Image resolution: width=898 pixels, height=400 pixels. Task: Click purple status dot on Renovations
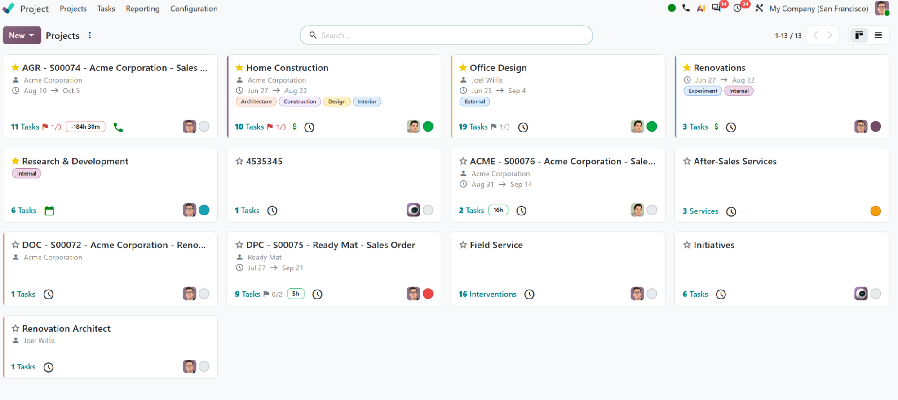[x=876, y=127]
